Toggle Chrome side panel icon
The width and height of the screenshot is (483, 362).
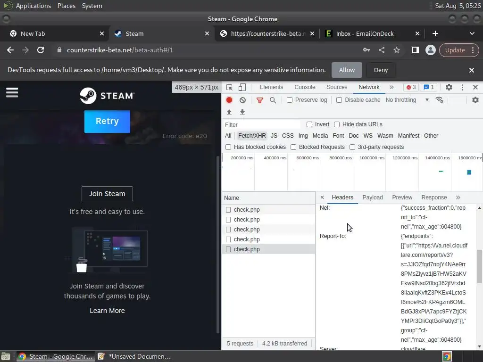(415, 50)
